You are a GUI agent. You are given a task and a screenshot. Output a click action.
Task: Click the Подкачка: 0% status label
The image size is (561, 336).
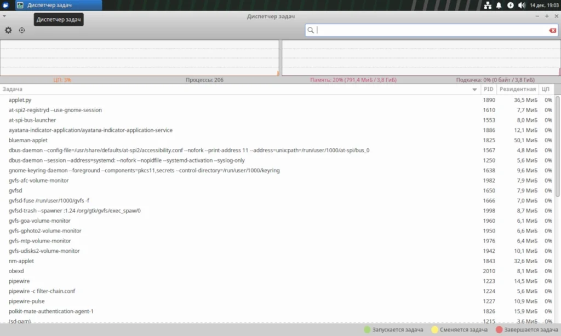495,80
